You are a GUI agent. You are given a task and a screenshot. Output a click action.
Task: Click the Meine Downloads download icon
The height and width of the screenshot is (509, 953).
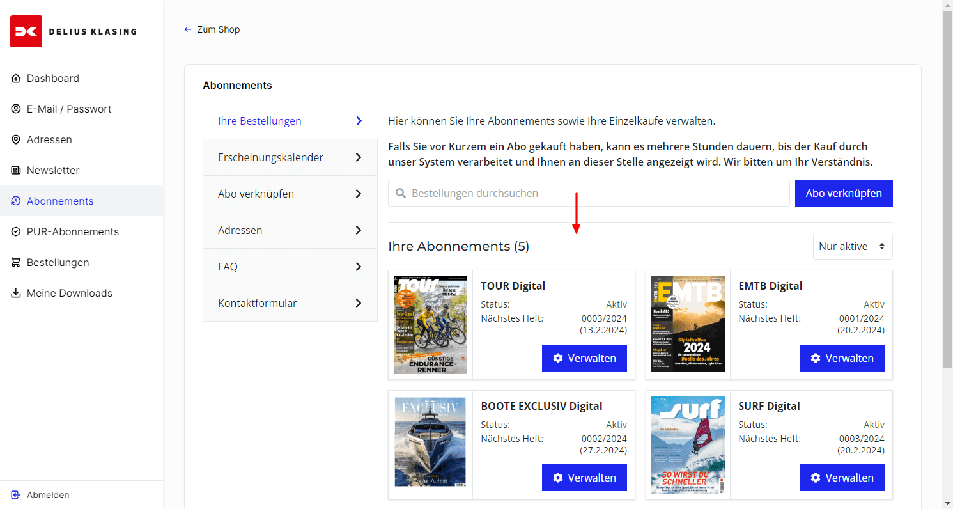click(x=16, y=293)
